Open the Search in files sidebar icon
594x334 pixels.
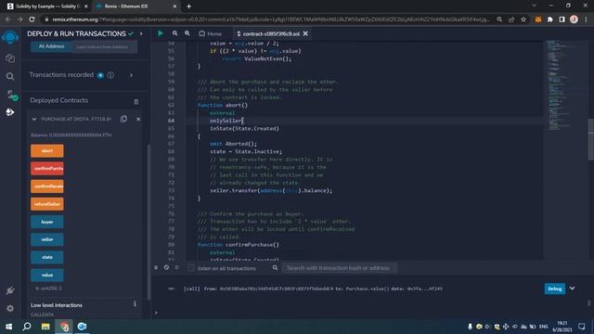(10, 76)
